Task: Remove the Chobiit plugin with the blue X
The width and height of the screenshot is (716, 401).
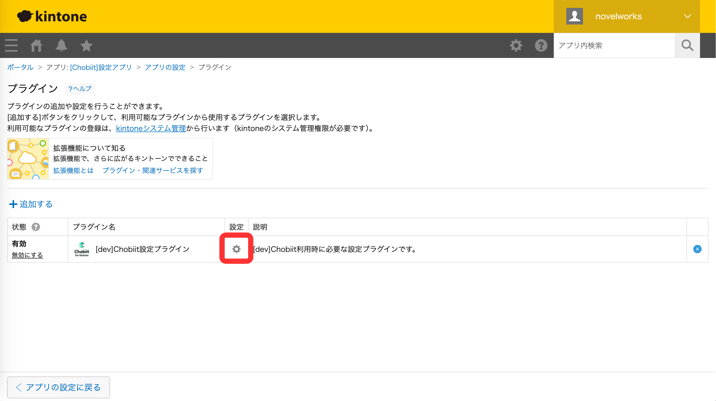Action: (697, 249)
